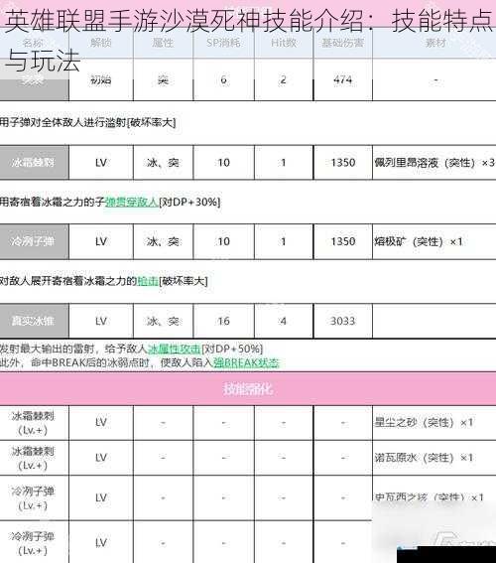Click the pink '技能强化' section header
The width and height of the screenshot is (496, 563).
click(248, 389)
